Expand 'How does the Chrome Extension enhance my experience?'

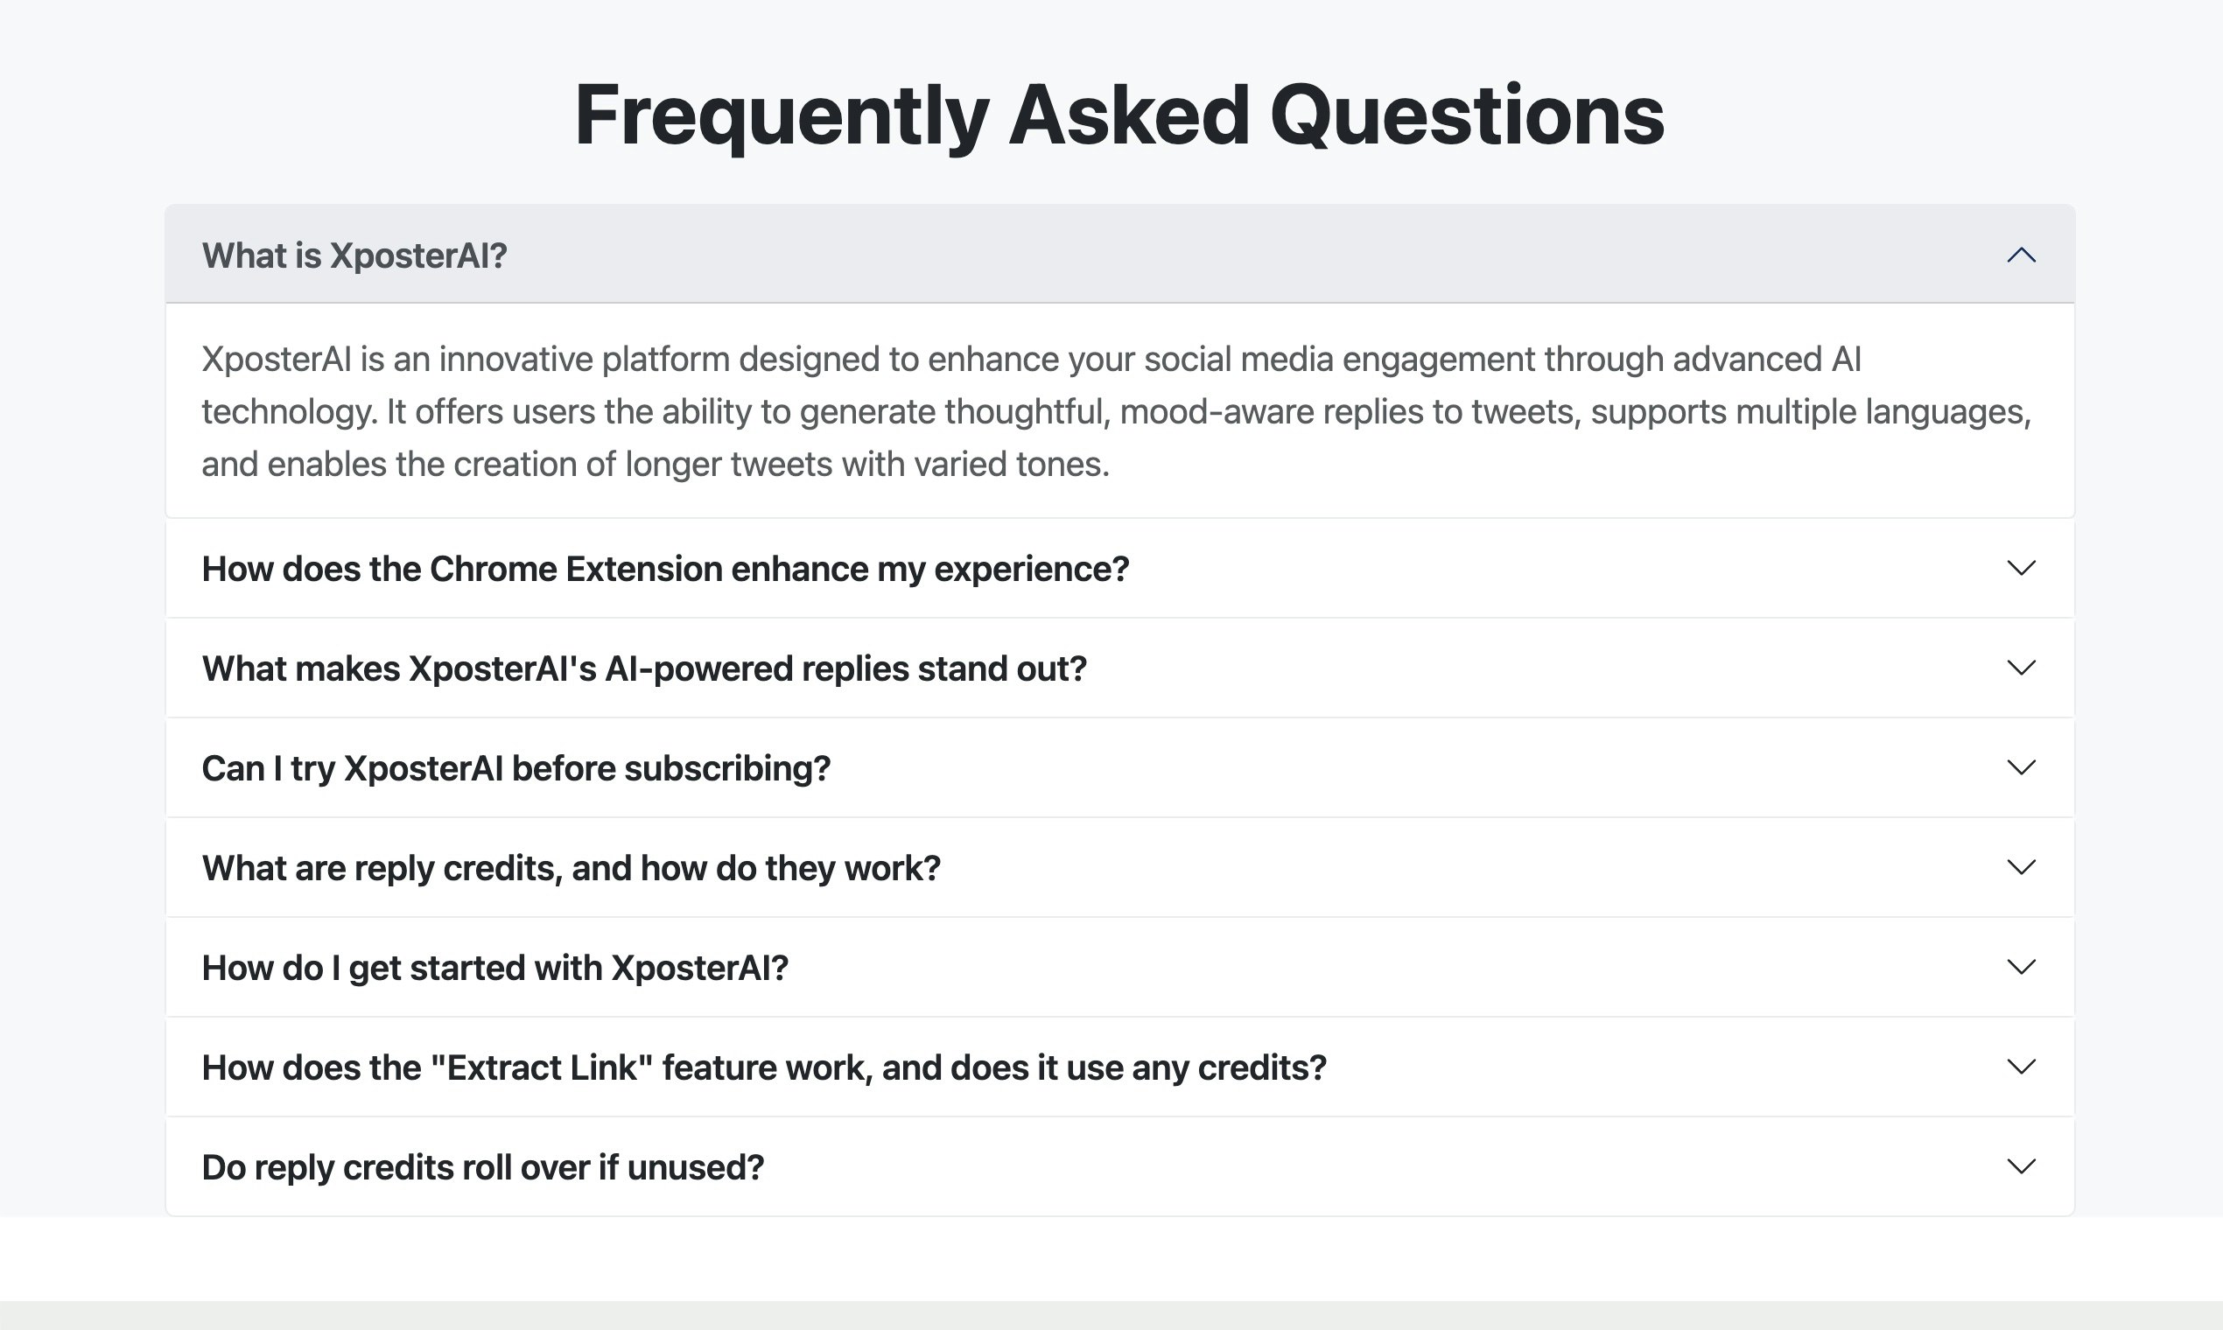(x=1119, y=568)
